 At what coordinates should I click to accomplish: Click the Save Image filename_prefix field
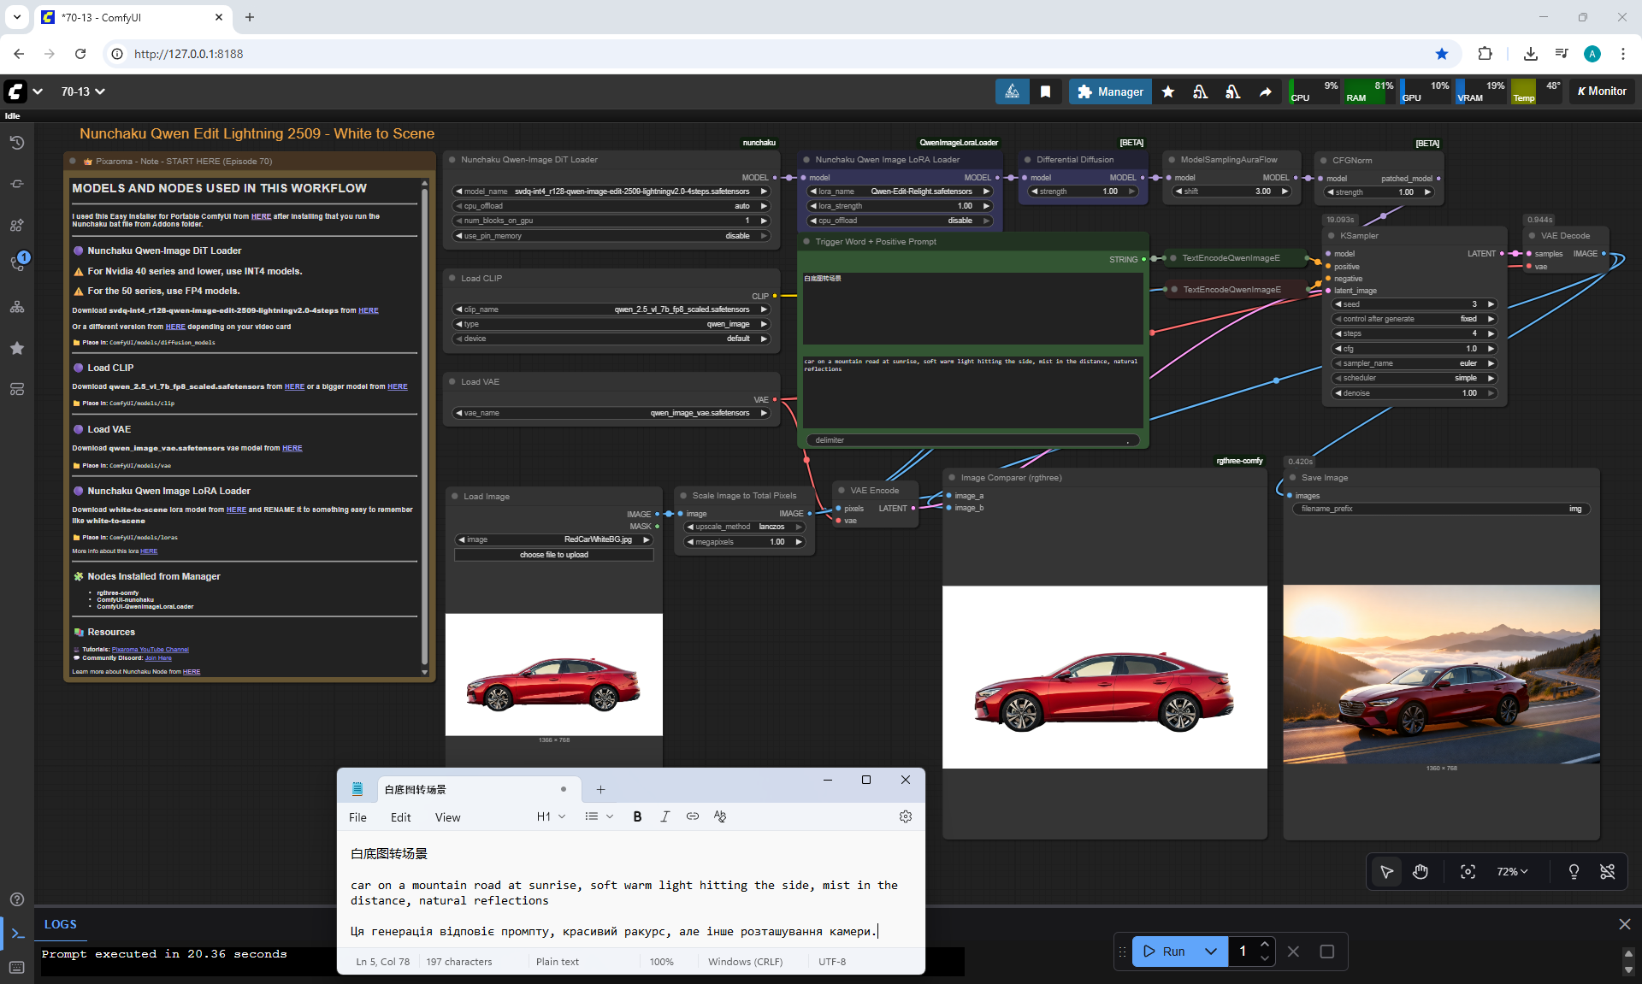point(1439,509)
